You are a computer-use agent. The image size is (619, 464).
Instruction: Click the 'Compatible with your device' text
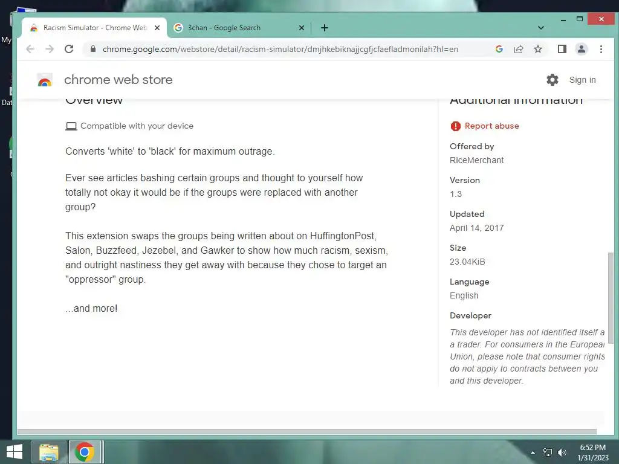tap(137, 126)
